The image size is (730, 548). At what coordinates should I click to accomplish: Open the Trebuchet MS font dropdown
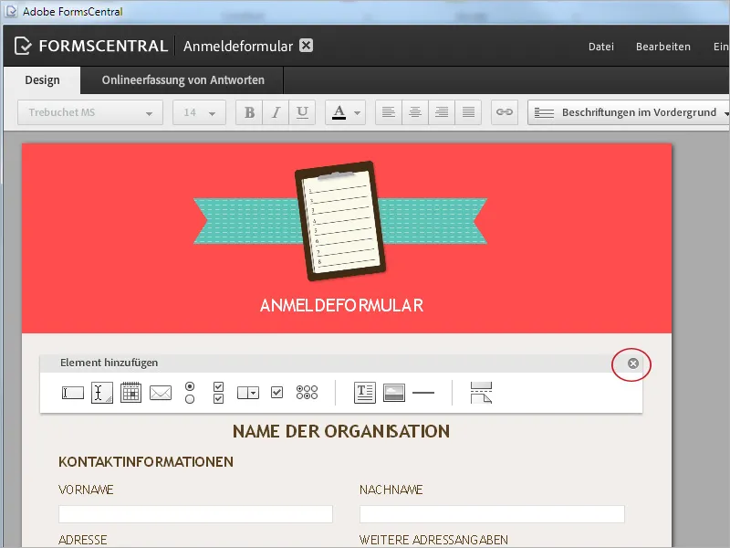click(x=89, y=111)
